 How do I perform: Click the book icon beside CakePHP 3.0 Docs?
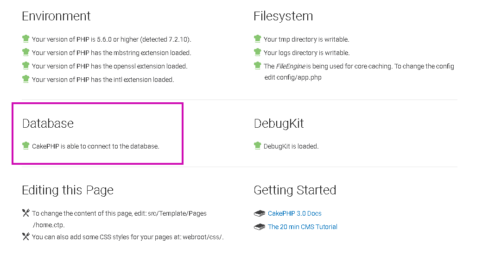coord(260,213)
